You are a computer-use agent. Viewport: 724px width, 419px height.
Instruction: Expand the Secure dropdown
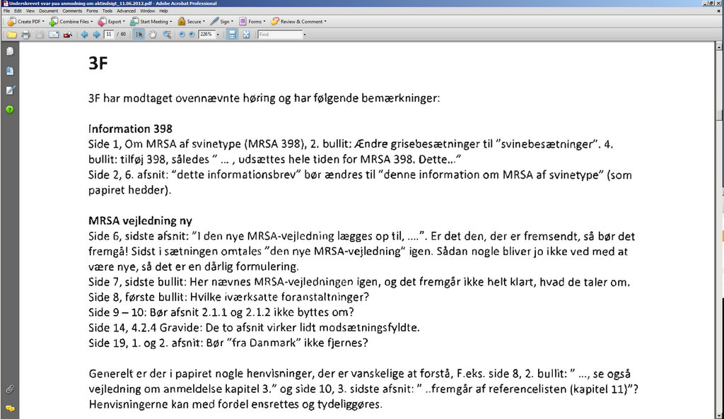pyautogui.click(x=204, y=21)
